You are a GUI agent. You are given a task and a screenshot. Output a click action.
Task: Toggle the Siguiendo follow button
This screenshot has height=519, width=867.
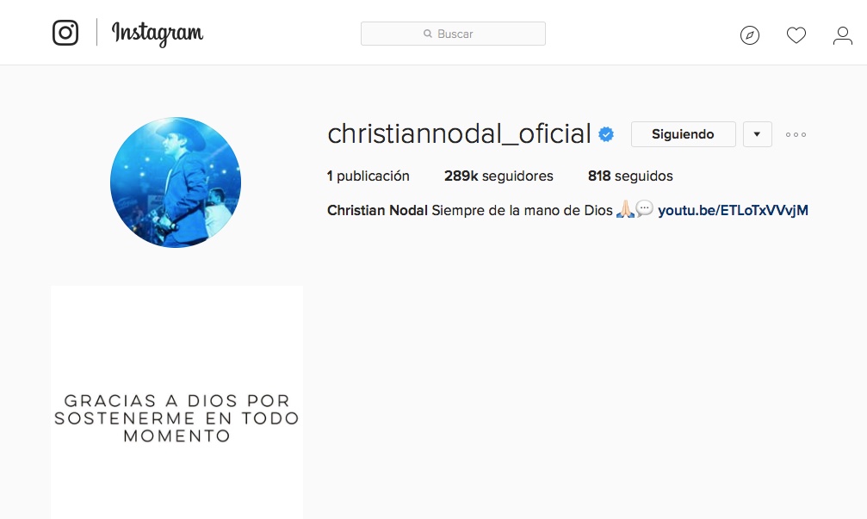click(683, 134)
